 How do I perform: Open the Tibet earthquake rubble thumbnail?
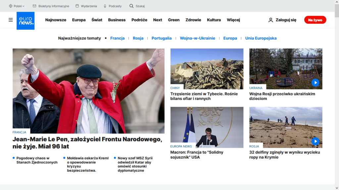pos(207,69)
